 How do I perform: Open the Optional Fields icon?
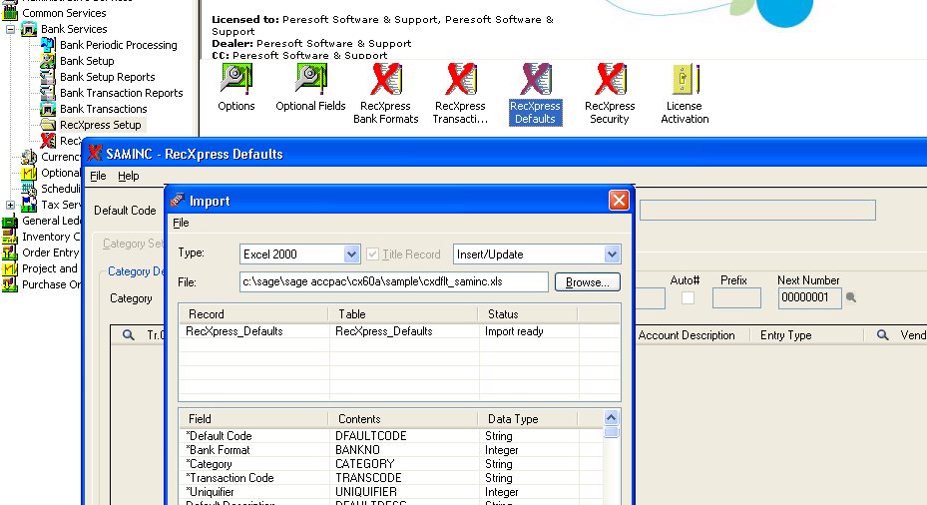(310, 80)
